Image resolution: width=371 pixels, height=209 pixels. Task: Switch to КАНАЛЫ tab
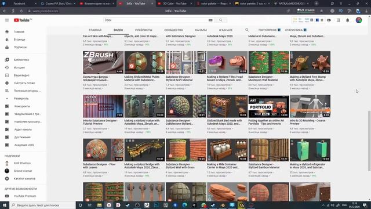(x=201, y=30)
